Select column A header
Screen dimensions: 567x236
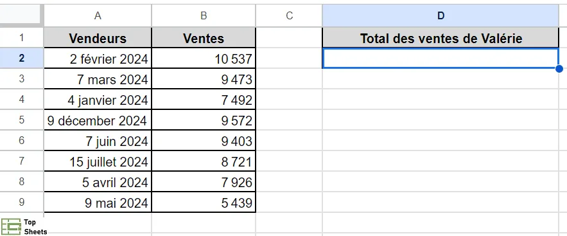click(x=98, y=15)
